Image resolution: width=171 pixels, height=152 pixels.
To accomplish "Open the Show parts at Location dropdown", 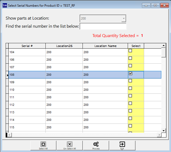I will pyautogui.click(x=123, y=19).
